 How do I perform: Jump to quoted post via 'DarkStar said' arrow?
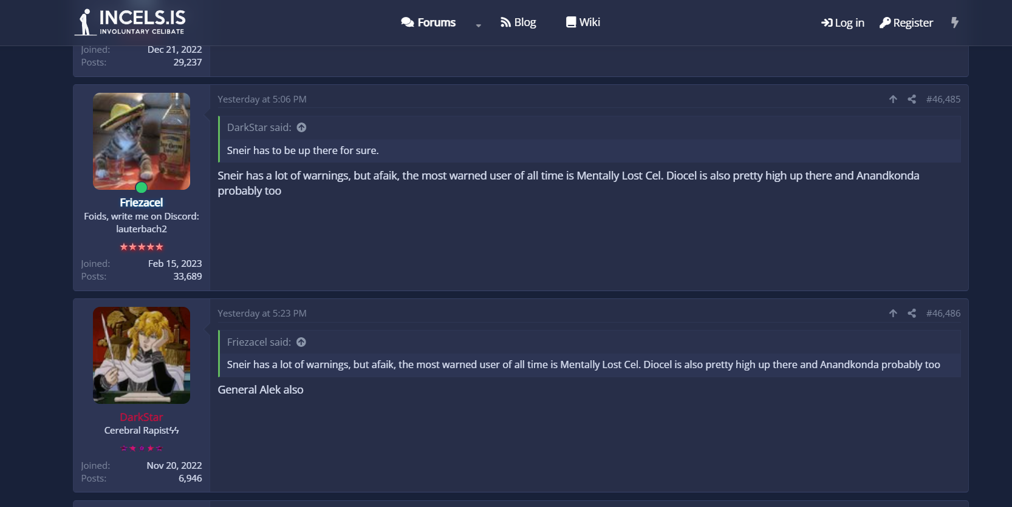(x=301, y=127)
